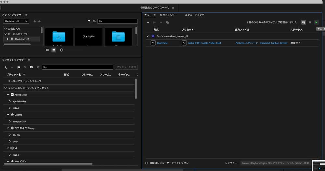Open the メディアブラウザー panel menu
Viewport: 325px width, 171px height.
(x=26, y=15)
